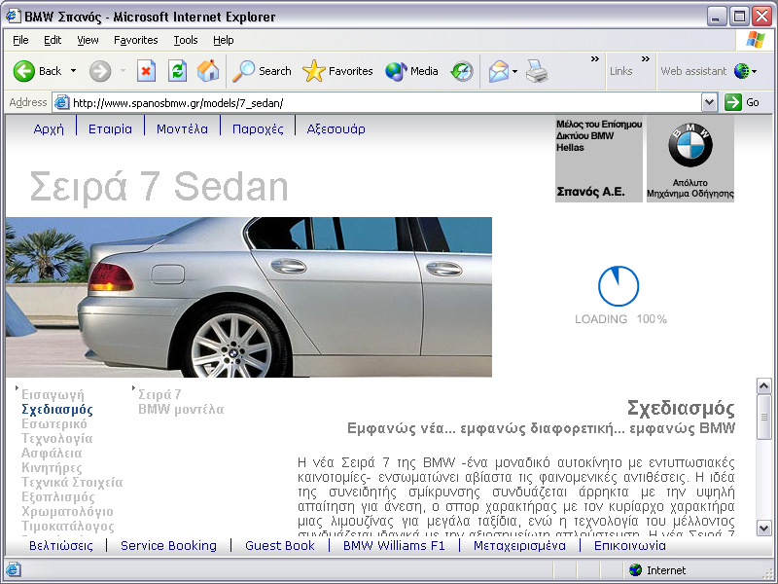Open the Σειρά 7 submenu link

point(159,394)
